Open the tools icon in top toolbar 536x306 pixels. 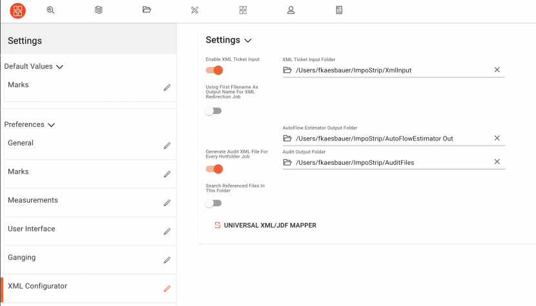click(x=195, y=10)
